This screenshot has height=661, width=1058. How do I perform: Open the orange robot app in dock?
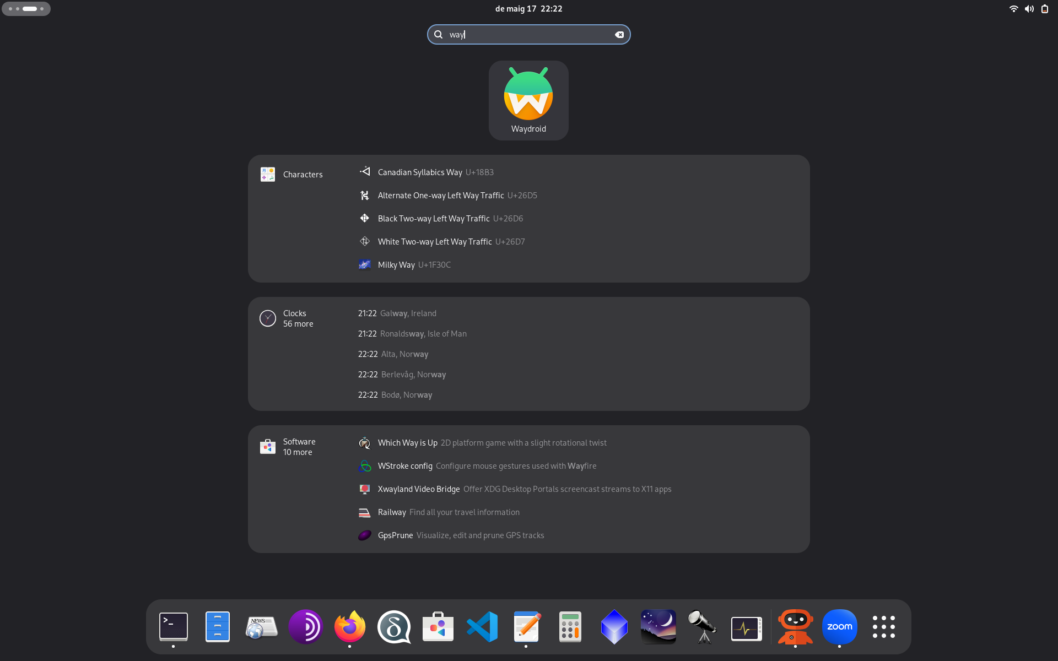click(x=795, y=627)
